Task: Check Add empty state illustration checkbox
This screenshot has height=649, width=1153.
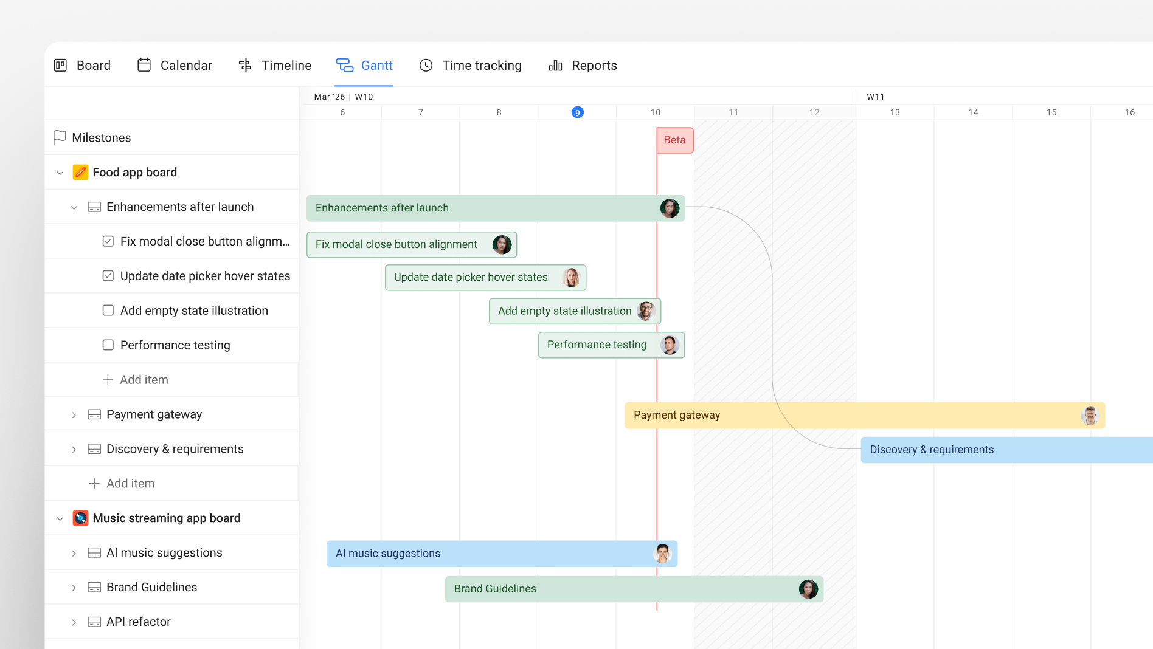Action: 108,311
